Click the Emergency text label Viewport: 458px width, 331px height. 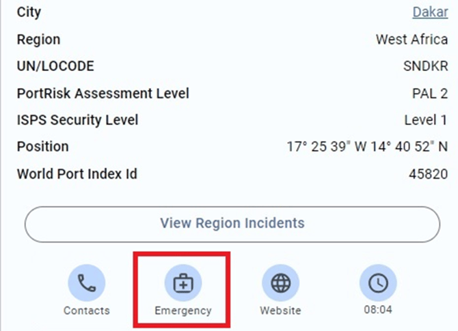click(x=183, y=311)
